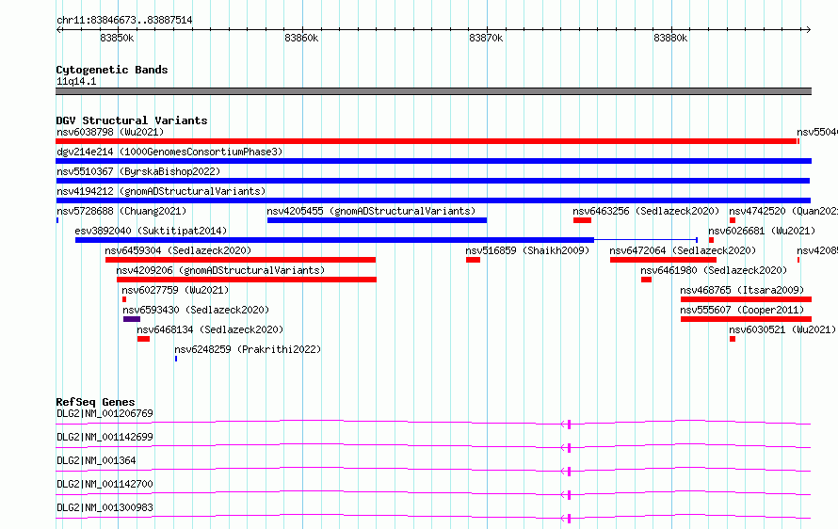Image resolution: width=838 pixels, height=529 pixels.
Task: Click variant label nsv6030521 (Wu2021)
Action: point(782,329)
